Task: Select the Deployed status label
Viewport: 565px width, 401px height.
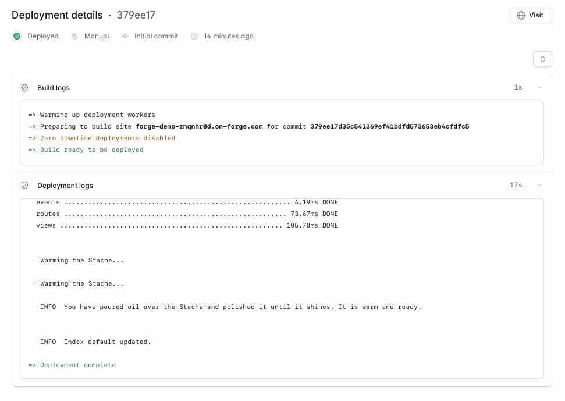Action: point(42,36)
